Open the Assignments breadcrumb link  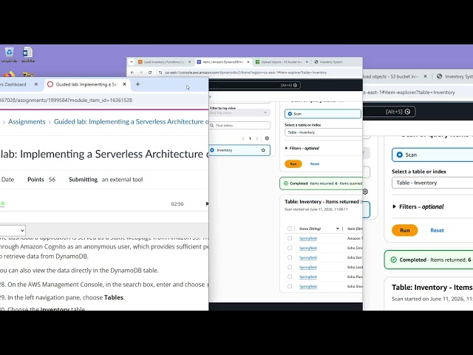pos(27,121)
